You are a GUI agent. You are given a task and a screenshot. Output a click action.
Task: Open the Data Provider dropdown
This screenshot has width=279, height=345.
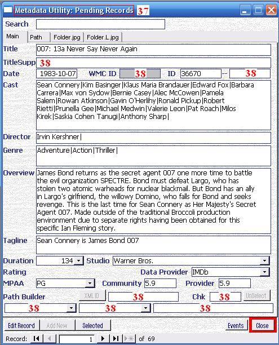click(x=264, y=272)
